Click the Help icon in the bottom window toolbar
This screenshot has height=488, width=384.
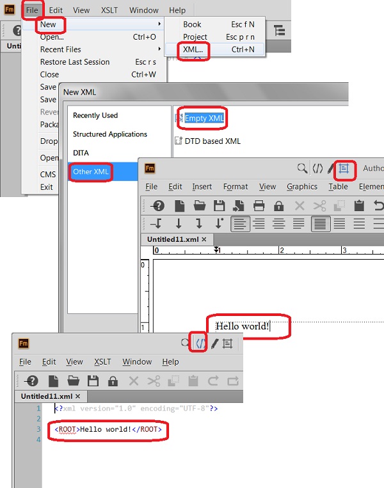tap(31, 381)
